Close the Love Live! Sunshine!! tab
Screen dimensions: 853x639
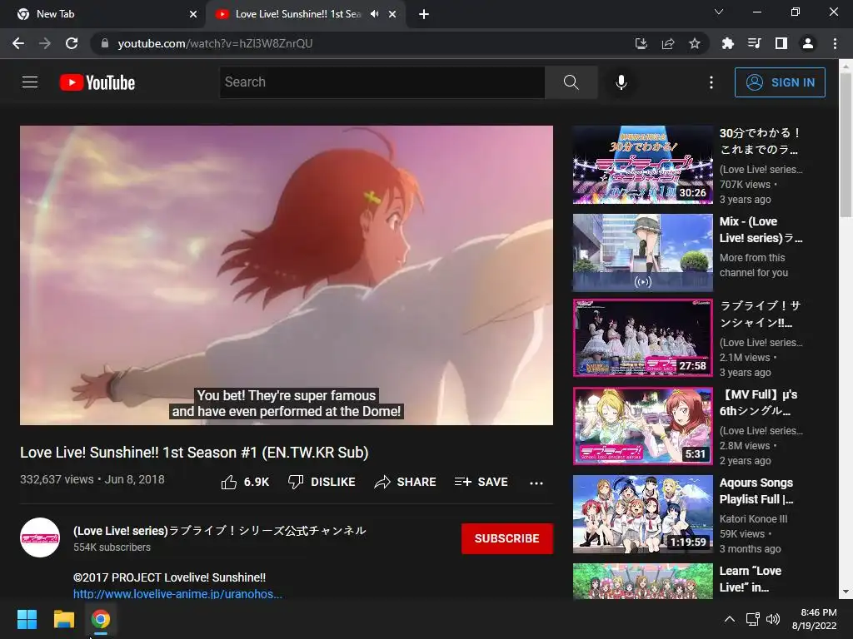[392, 14]
